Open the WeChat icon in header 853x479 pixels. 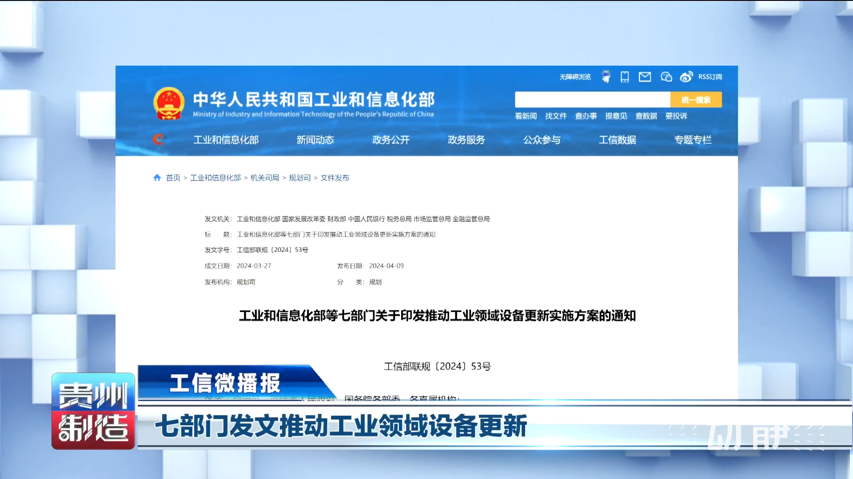click(x=666, y=77)
